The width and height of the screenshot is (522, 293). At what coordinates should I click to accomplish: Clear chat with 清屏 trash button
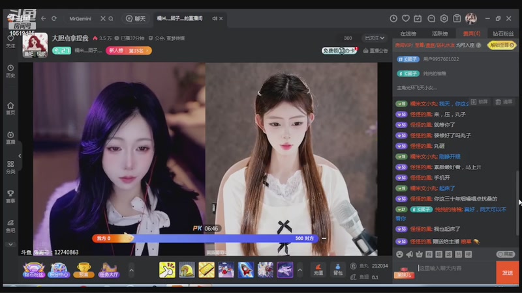click(x=504, y=102)
